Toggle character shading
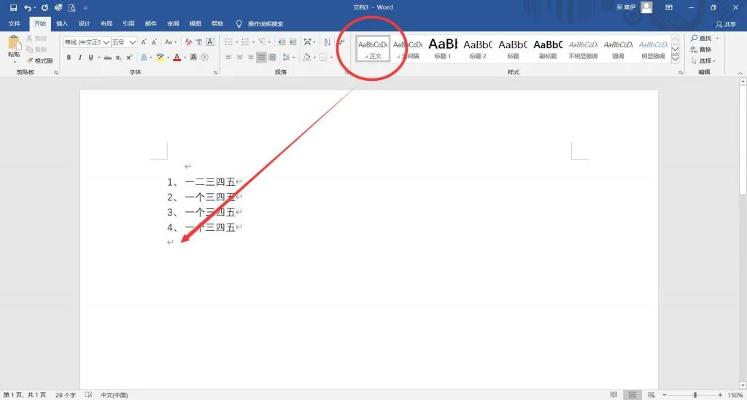 coord(193,57)
